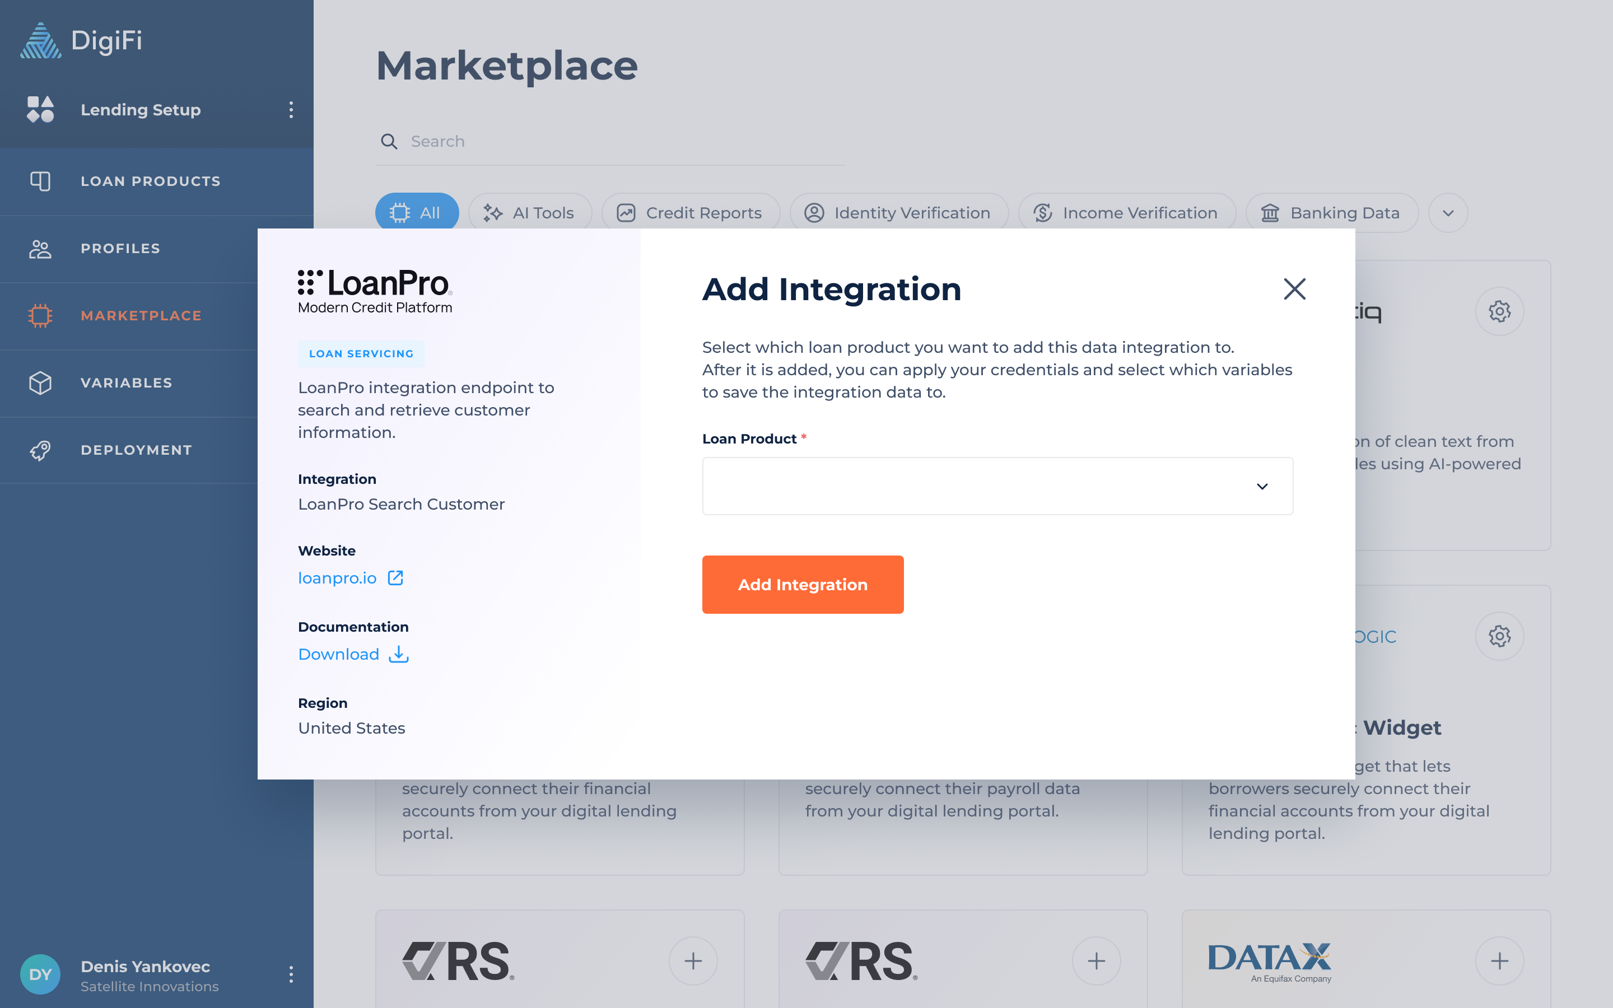This screenshot has width=1613, height=1008.
Task: Focus the Marketplace Search field
Action: point(610,141)
